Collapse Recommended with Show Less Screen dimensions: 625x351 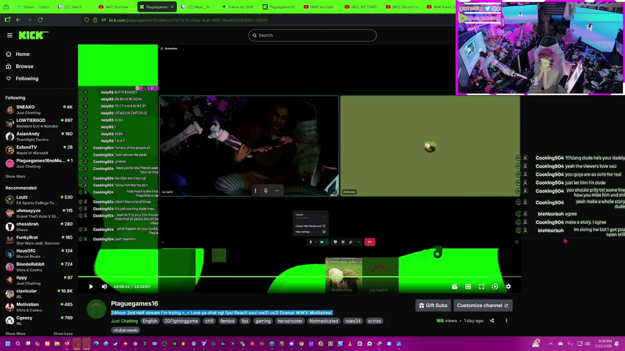[63, 333]
